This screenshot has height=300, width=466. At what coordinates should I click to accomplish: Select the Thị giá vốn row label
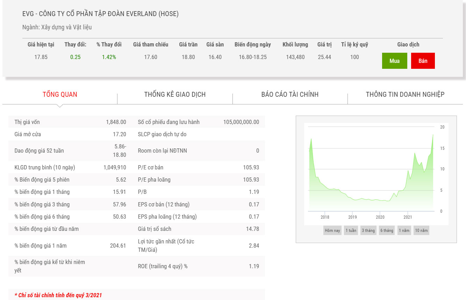coord(27,122)
